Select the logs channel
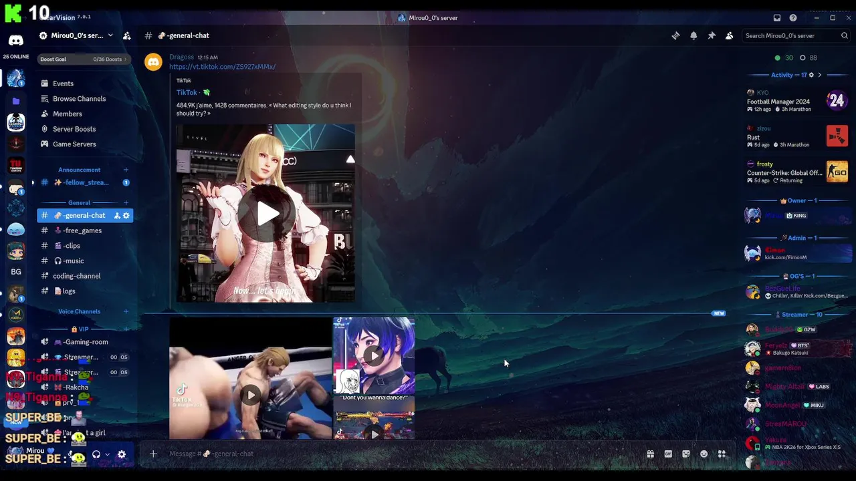 (x=85, y=291)
